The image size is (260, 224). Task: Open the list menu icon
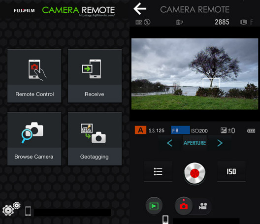(x=158, y=171)
